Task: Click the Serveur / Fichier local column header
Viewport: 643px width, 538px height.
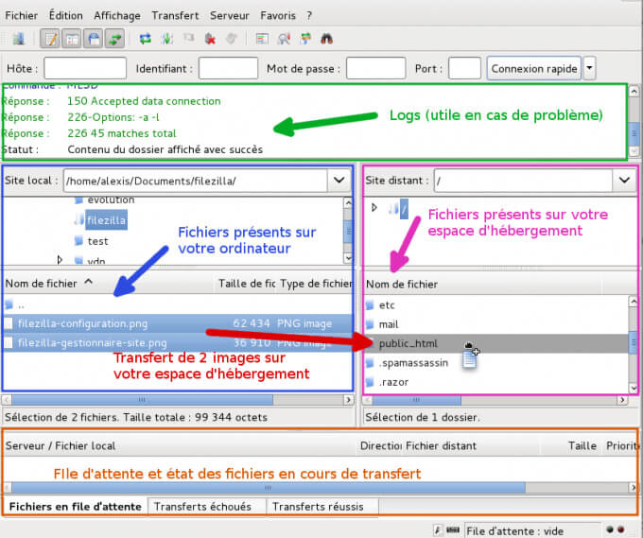Action: click(x=180, y=445)
